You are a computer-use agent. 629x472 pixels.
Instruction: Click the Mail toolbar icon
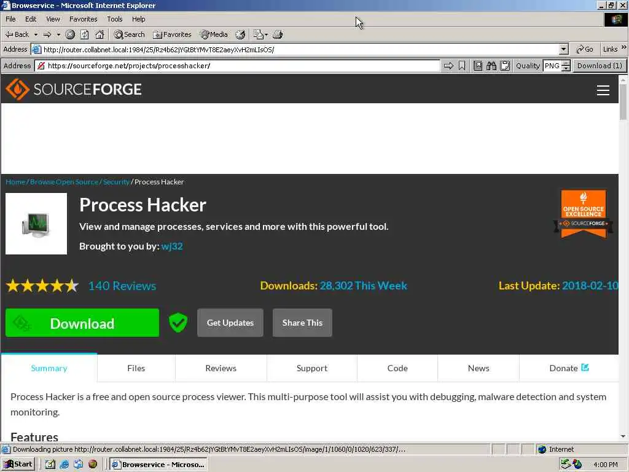point(258,34)
